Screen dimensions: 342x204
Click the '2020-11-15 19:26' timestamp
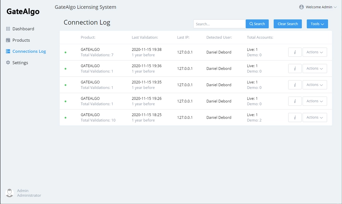click(x=147, y=99)
